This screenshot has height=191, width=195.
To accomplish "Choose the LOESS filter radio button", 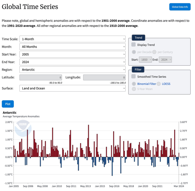I will click(159, 84).
